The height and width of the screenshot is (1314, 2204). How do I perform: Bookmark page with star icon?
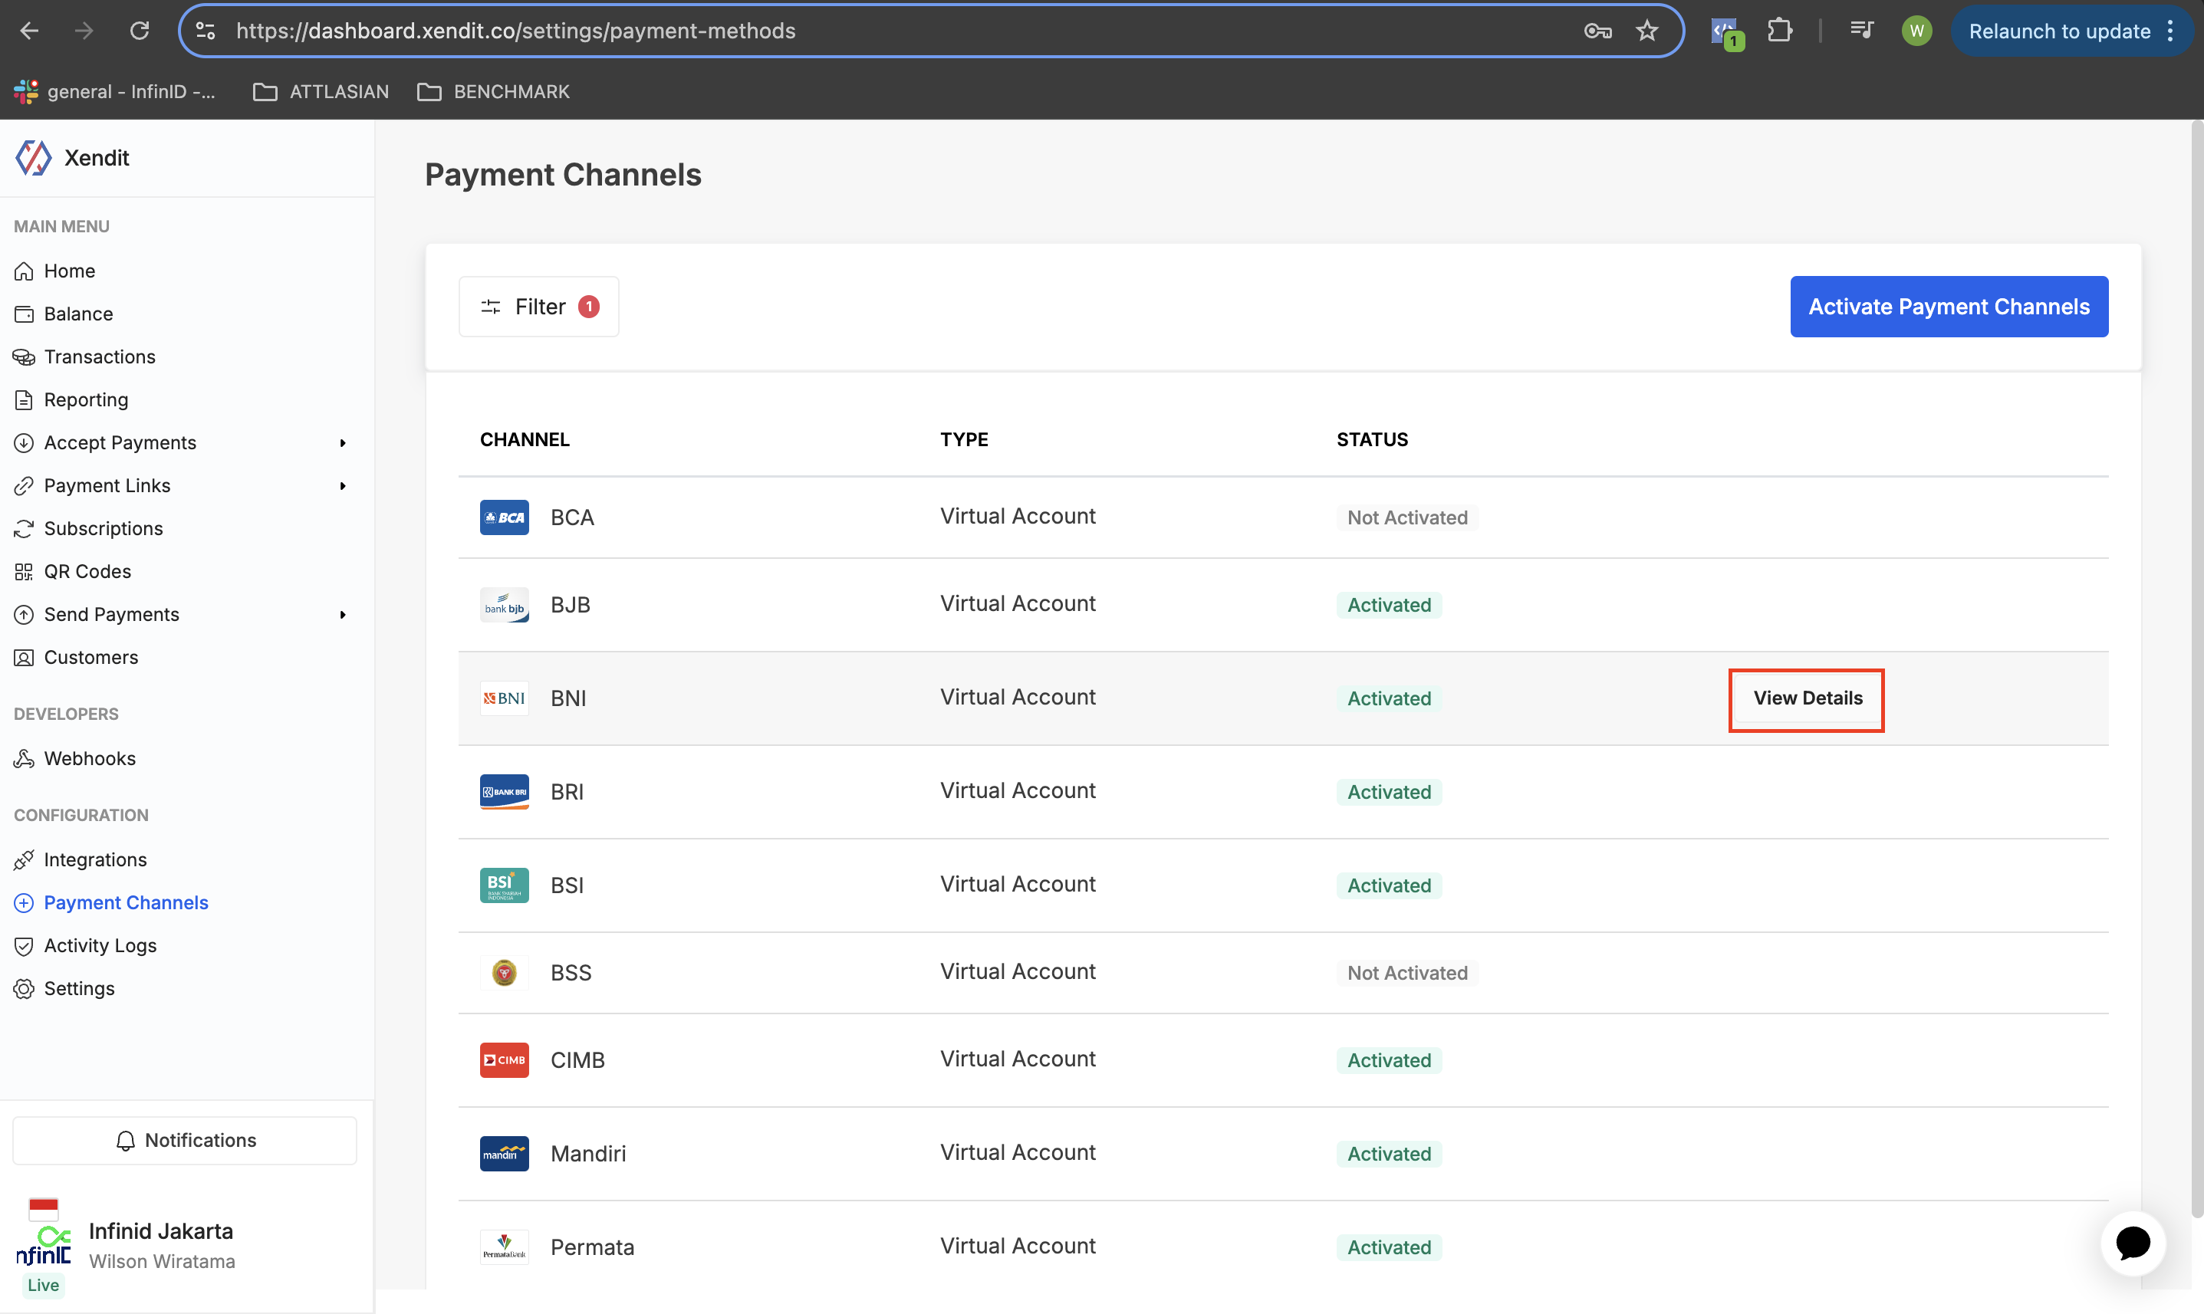tap(1646, 31)
